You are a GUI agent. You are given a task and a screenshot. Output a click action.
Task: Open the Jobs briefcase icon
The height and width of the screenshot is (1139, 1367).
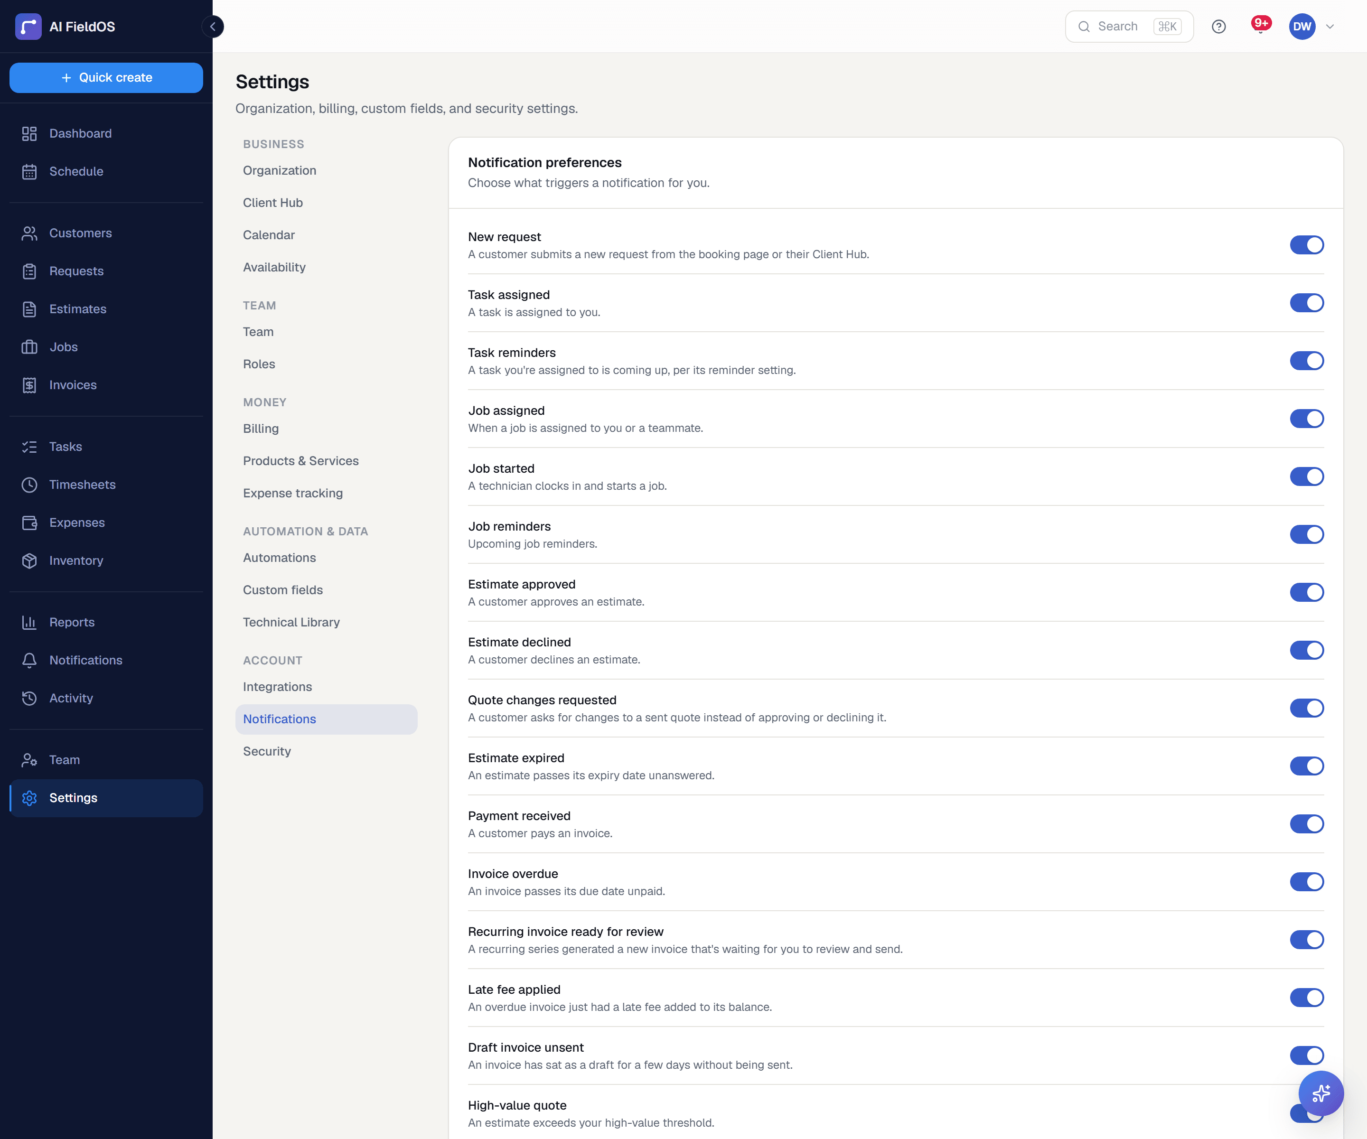(x=29, y=347)
